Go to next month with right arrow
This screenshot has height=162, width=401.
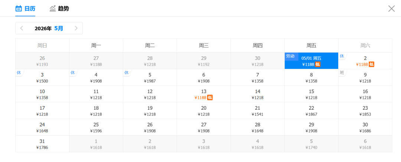76,28
